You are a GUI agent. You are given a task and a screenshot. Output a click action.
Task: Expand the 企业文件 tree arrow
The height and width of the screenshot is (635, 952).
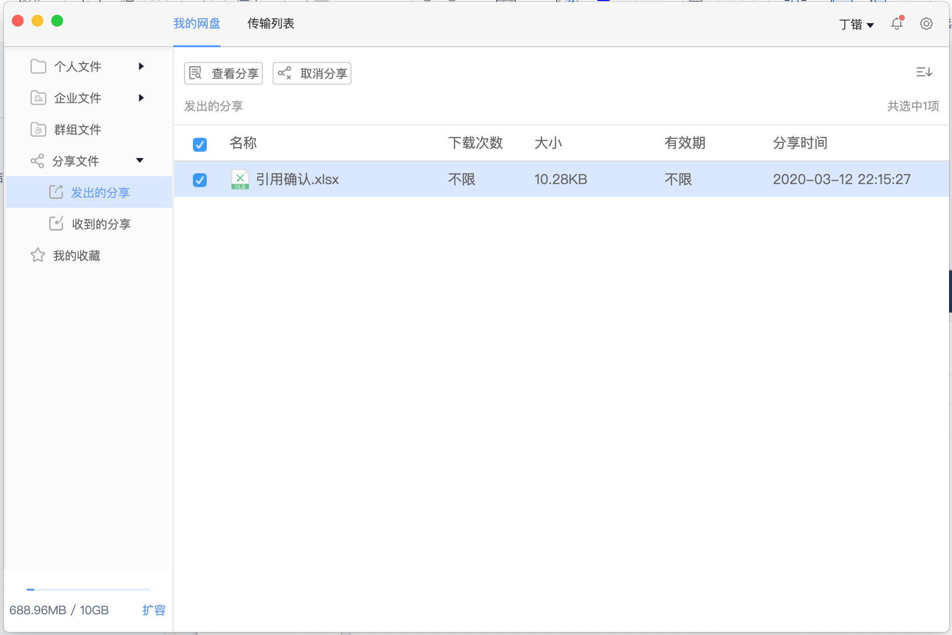click(x=141, y=98)
